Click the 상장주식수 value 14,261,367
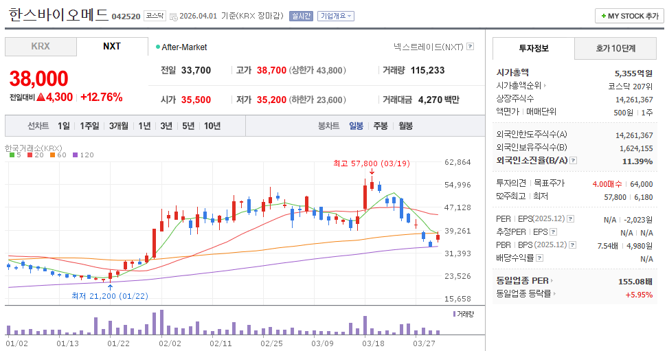Viewport: 667px width, 351px height. (x=634, y=100)
